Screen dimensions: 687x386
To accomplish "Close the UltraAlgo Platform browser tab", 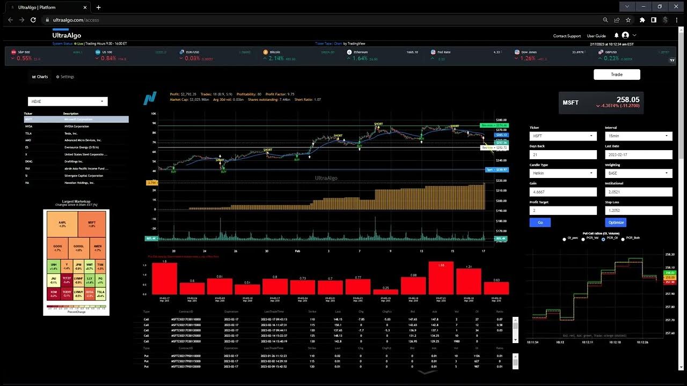I will (x=85, y=8).
